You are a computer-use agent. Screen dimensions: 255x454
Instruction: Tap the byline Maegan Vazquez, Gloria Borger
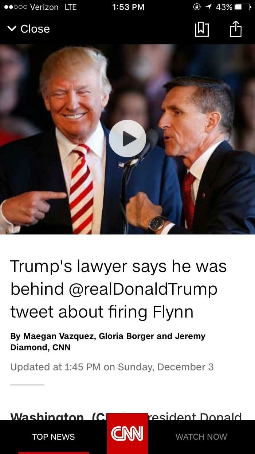coord(108,342)
